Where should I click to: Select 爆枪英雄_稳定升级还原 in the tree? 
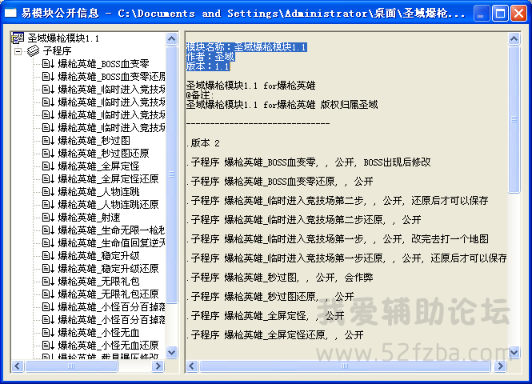click(x=108, y=269)
